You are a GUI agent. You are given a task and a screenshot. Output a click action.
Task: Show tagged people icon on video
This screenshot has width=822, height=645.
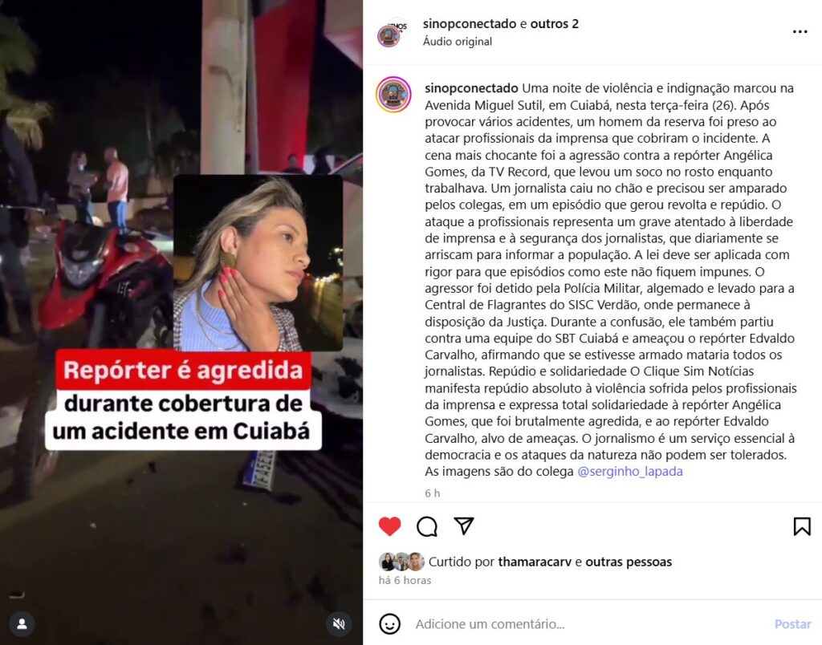(22, 623)
